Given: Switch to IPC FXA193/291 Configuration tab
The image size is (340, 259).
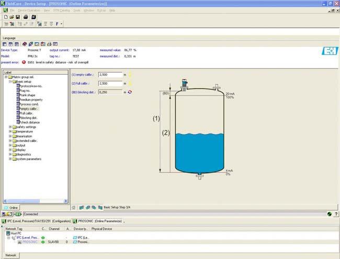Looking at the screenshot, I should pos(36,221).
